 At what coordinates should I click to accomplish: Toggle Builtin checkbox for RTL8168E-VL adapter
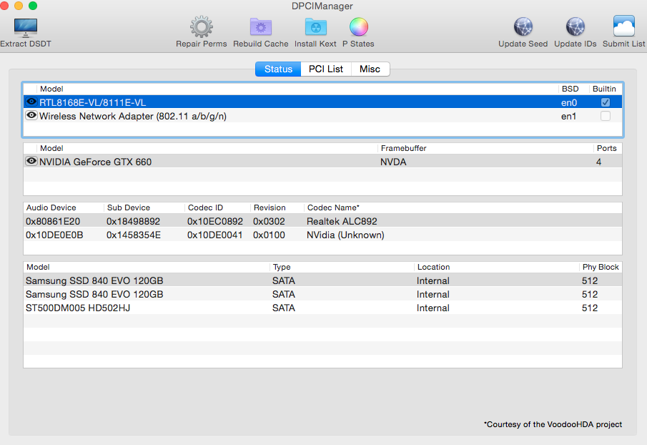(606, 102)
